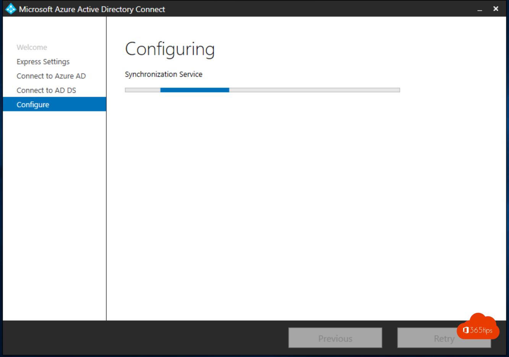
Task: Click the Previous button
Action: [x=335, y=338]
